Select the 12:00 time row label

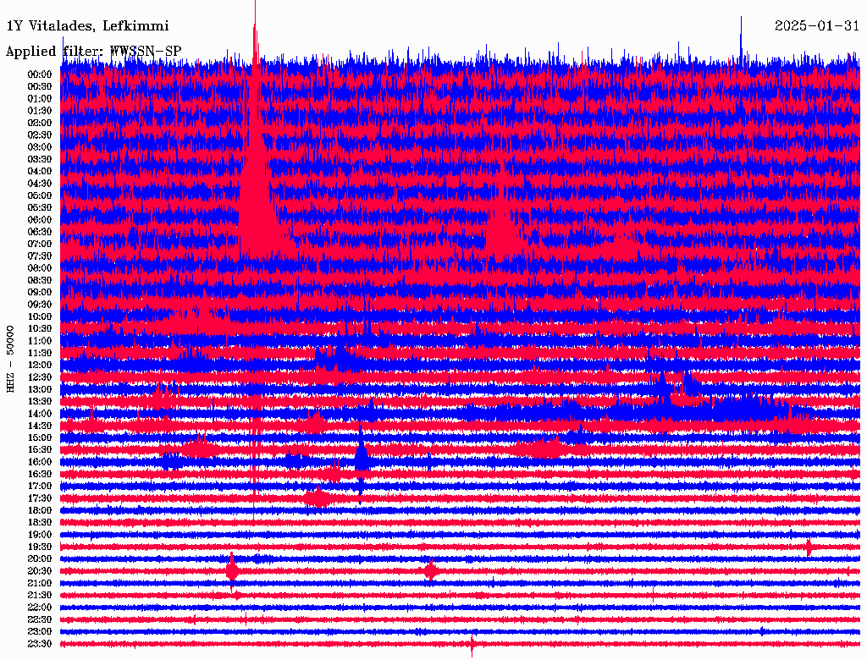(x=40, y=366)
